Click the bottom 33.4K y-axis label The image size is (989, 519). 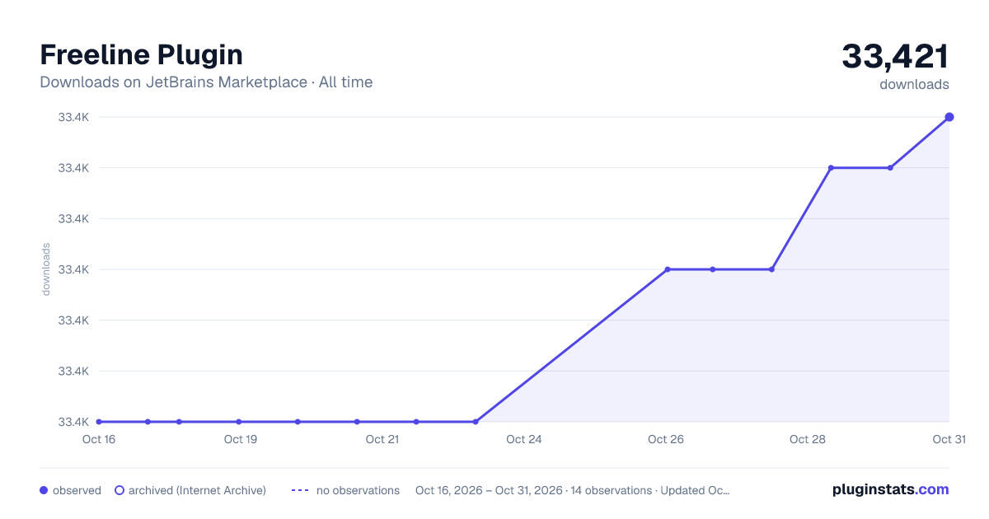(x=73, y=422)
